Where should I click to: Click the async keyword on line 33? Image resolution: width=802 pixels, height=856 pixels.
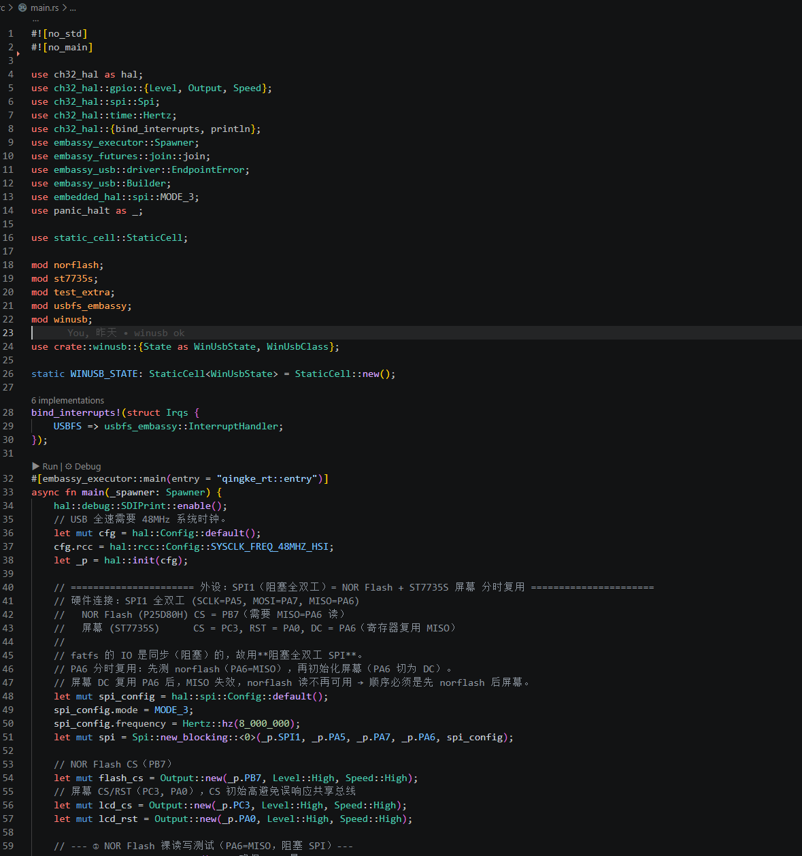[x=45, y=492]
